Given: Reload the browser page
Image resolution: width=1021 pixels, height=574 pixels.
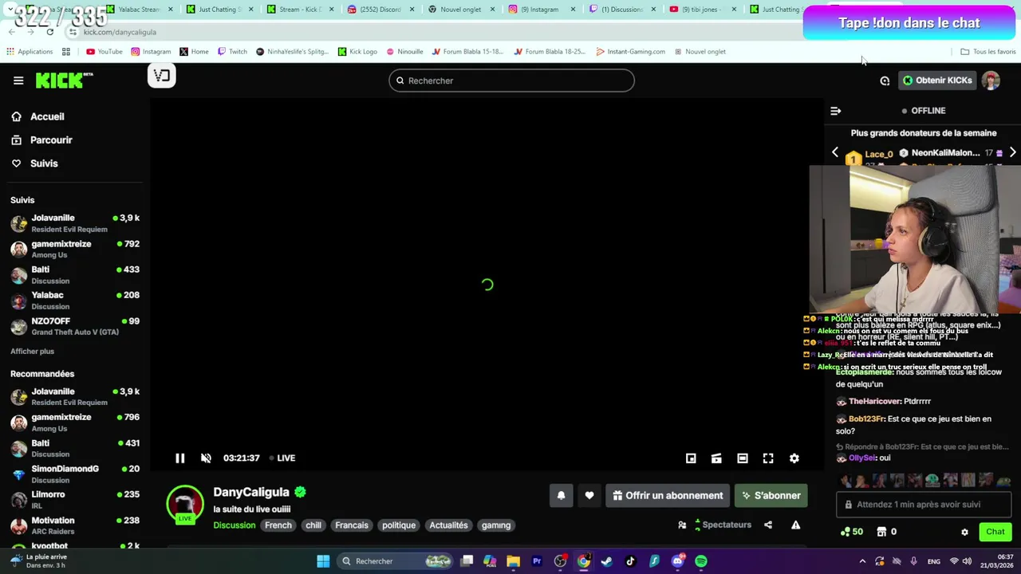Looking at the screenshot, I should click(x=49, y=32).
